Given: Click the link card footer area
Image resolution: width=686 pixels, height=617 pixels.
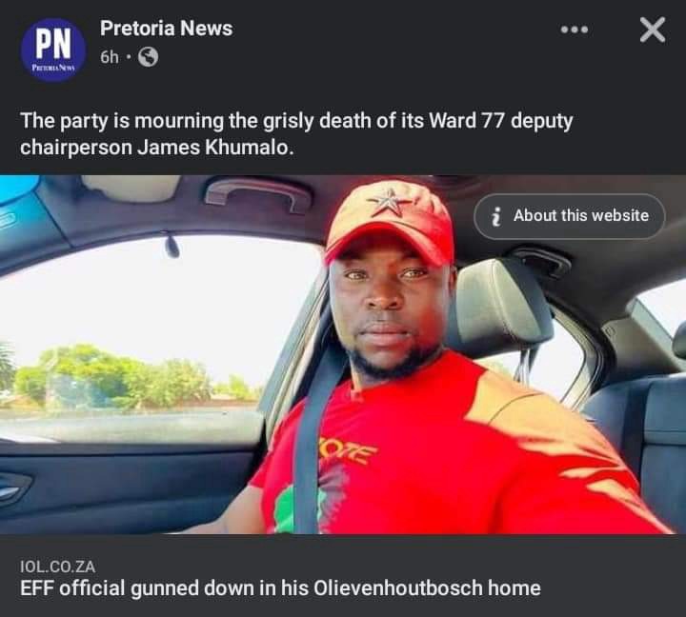Looking at the screenshot, I should click(x=343, y=575).
